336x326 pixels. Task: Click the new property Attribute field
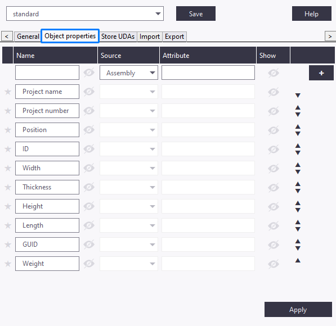coord(208,73)
